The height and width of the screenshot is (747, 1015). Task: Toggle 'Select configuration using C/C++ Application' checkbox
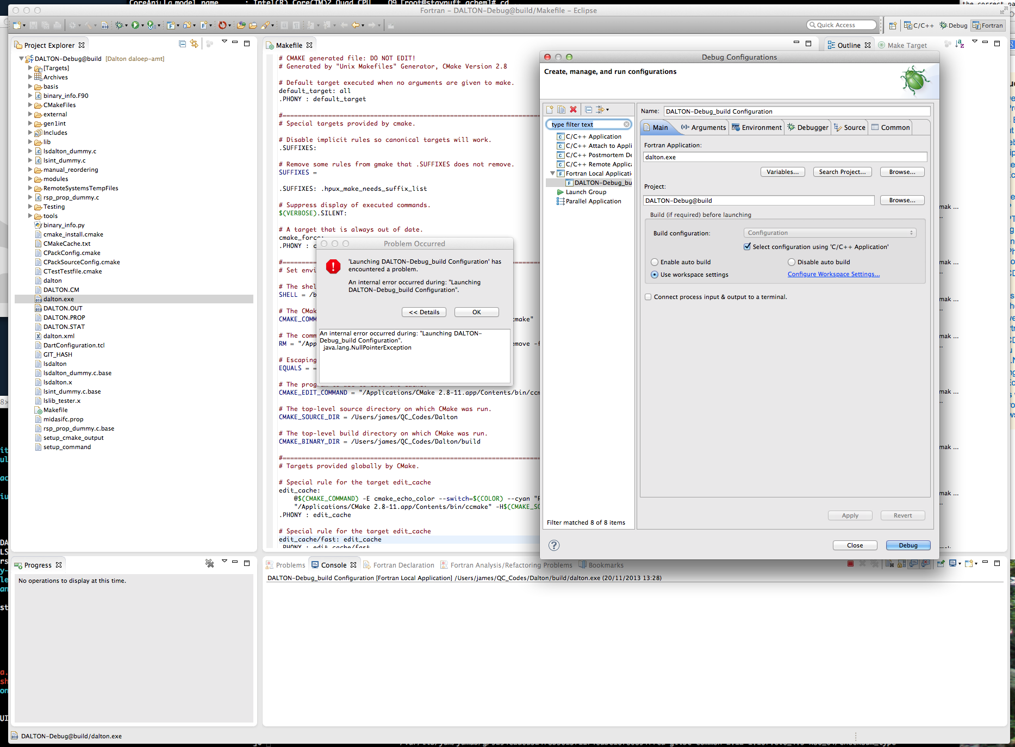click(x=748, y=247)
